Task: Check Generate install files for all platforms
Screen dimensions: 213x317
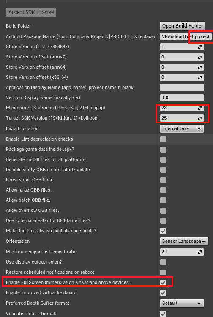Action: pos(163,160)
